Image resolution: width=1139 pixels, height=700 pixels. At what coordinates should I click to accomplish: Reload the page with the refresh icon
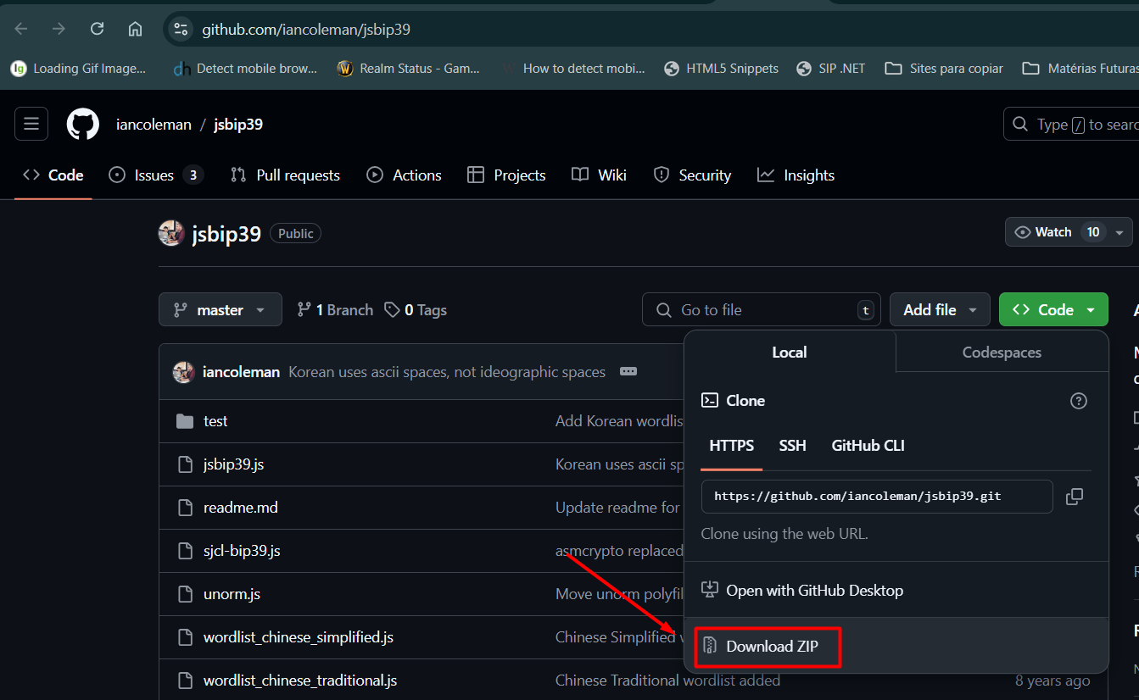pos(97,29)
